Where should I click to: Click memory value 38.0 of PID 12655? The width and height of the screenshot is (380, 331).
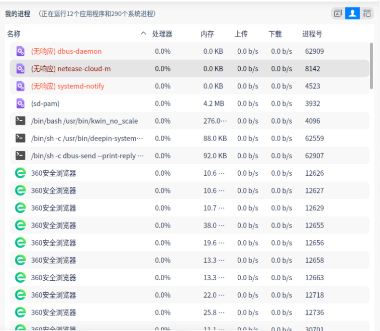point(214,226)
